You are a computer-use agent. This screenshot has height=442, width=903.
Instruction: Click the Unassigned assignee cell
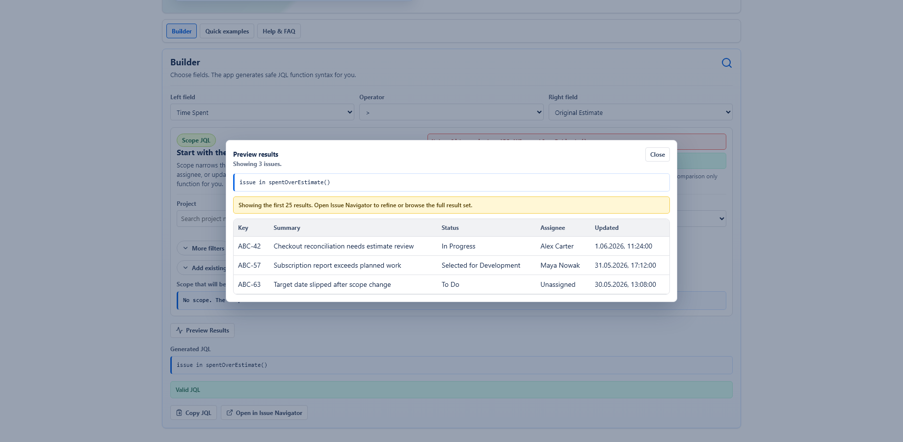(558, 284)
